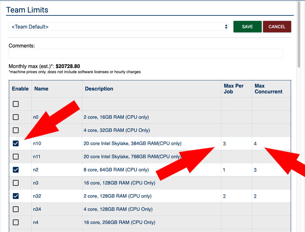Viewport: 305px width, 232px height.
Task: Open the Team Default dropdown
Action: (119, 27)
